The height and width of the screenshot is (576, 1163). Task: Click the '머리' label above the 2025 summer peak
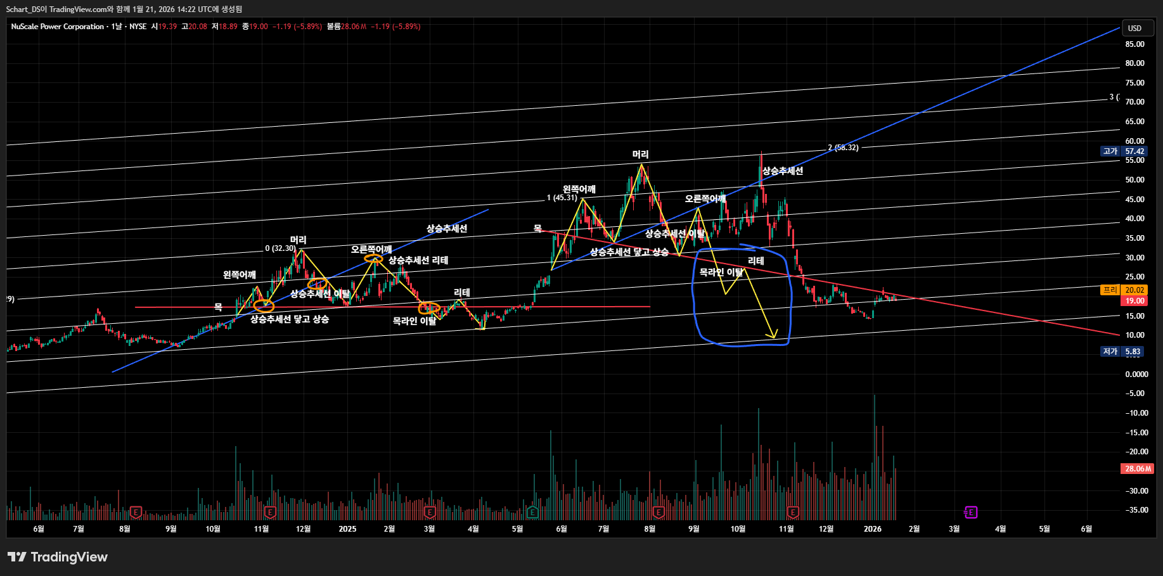click(x=641, y=155)
